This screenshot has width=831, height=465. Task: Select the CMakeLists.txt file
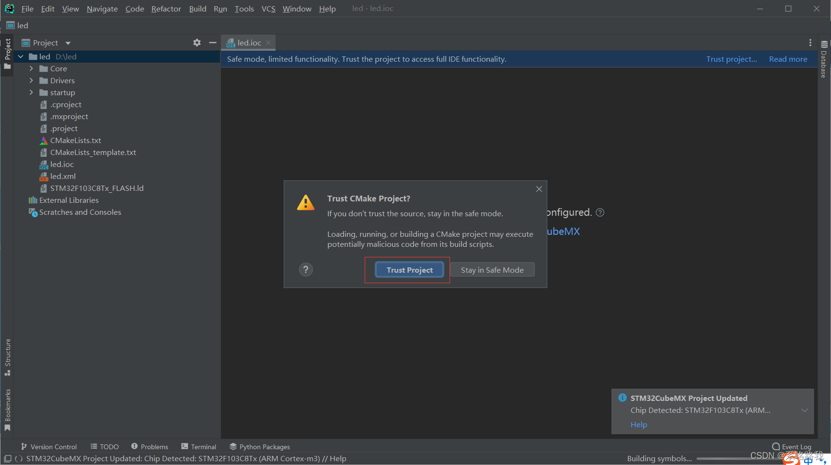(x=76, y=141)
